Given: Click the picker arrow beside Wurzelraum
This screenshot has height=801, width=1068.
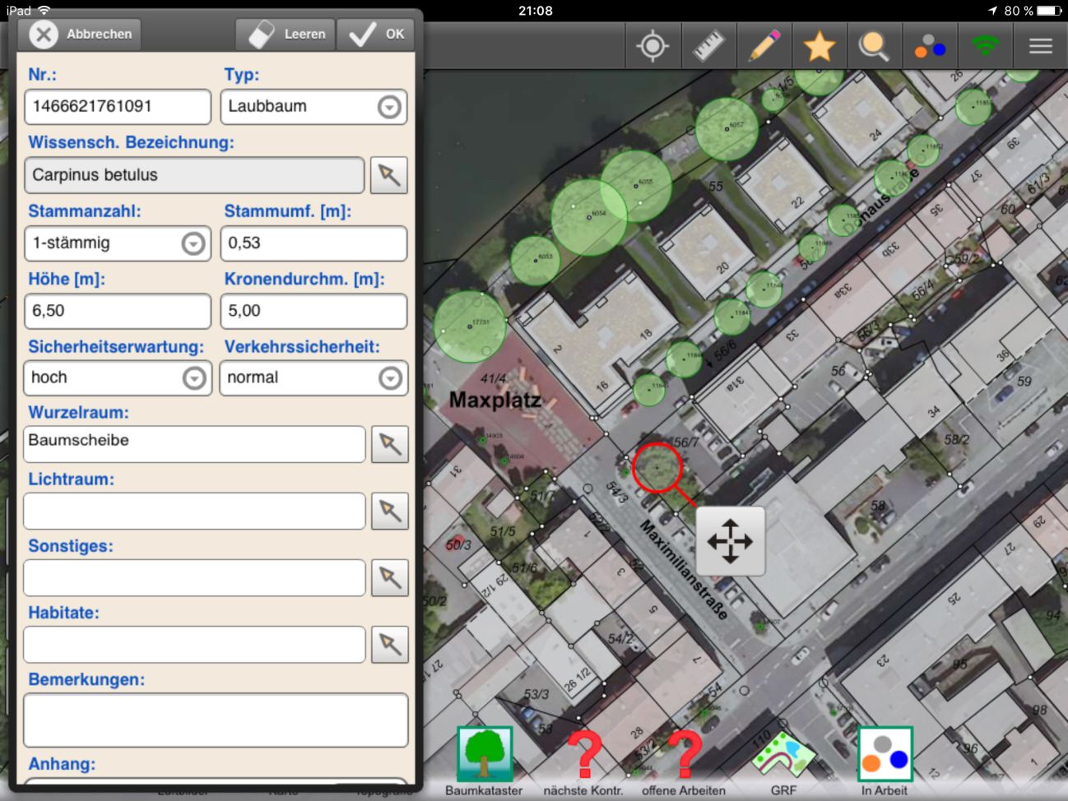Looking at the screenshot, I should (389, 444).
